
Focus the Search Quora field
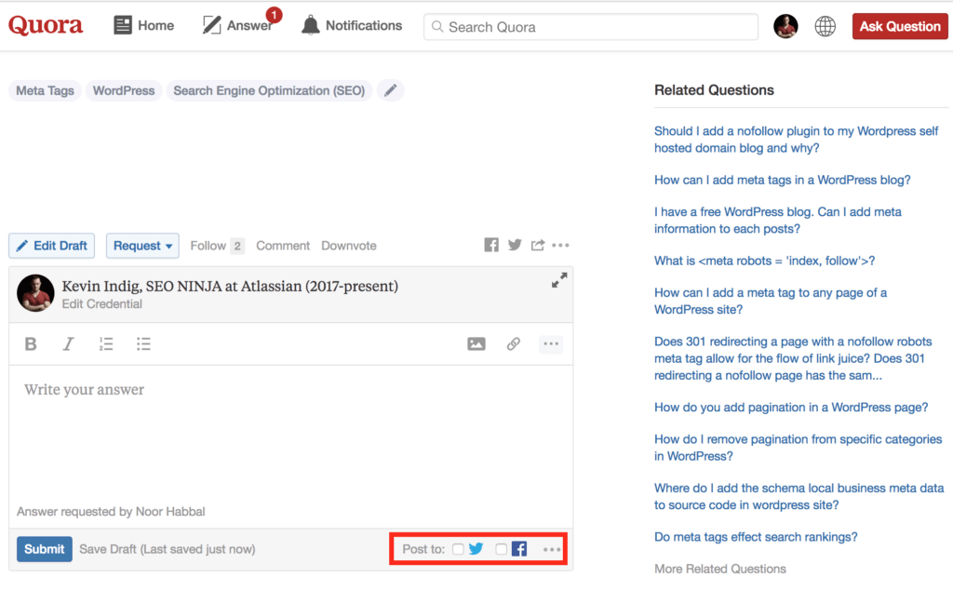pyautogui.click(x=591, y=27)
